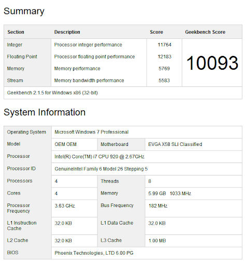Viewport: 246px width, 265px height.
Task: Click the overall Geekbench score 10093
Action: 212,63
